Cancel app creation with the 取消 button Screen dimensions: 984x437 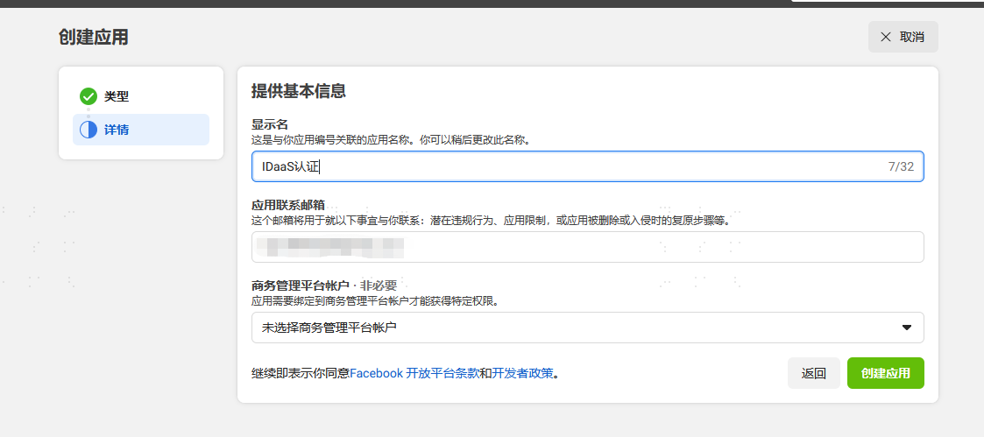click(903, 37)
